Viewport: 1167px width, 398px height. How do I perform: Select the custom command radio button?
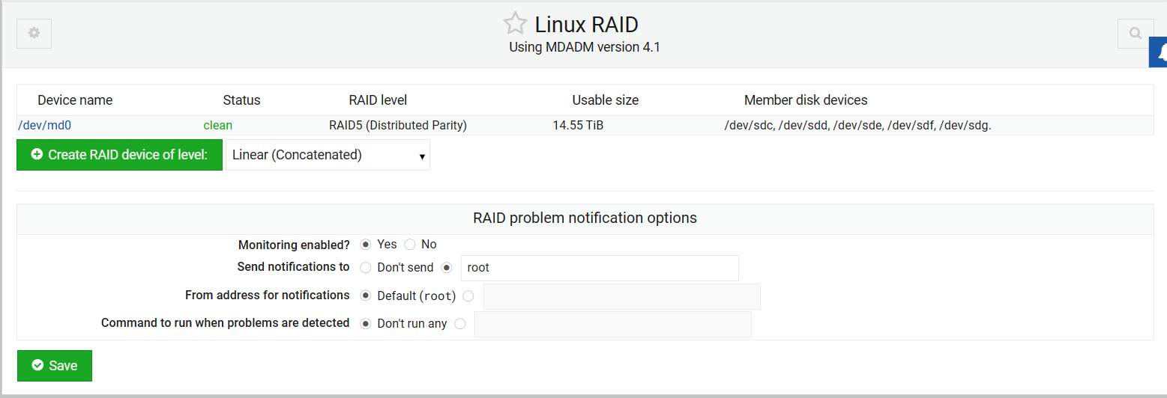pos(460,324)
